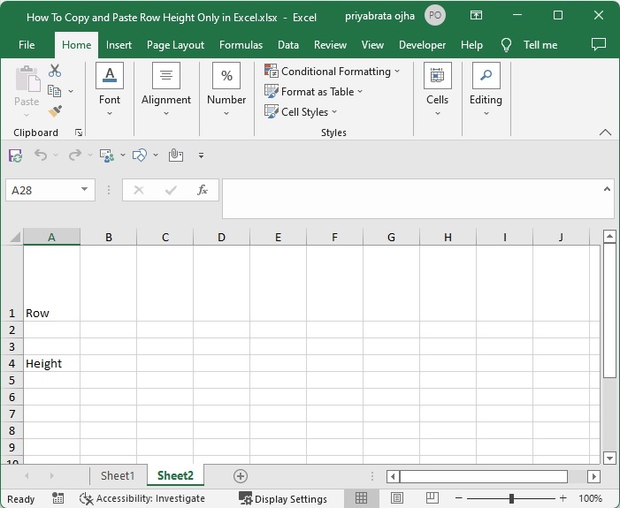The image size is (620, 508).
Task: Switch to Page Break Preview
Action: pyautogui.click(x=432, y=498)
